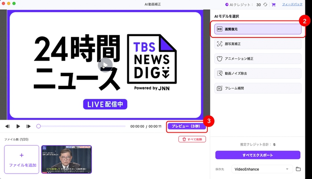
Task: Click the plus icon above ファイルを追加
Action: point(21,155)
